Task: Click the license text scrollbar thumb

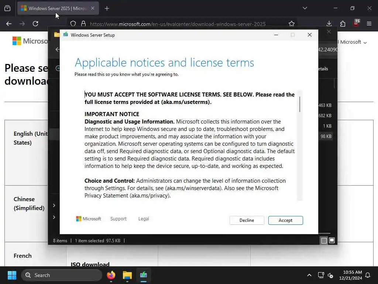Action: click(300, 104)
